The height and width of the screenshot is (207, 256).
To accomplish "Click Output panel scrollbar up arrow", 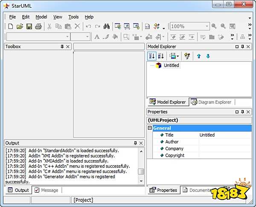I will [141, 151].
